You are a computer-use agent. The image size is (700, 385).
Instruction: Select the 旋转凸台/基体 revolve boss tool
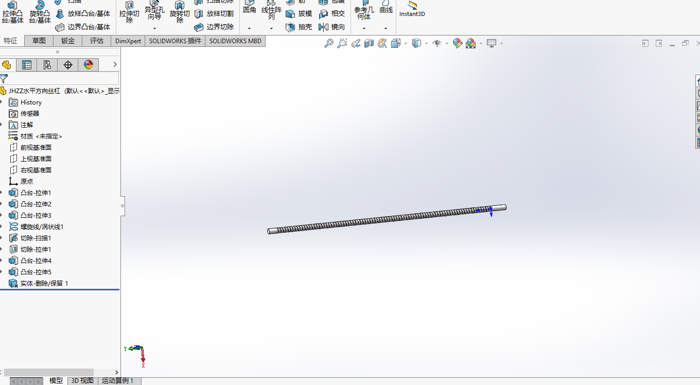[40, 13]
